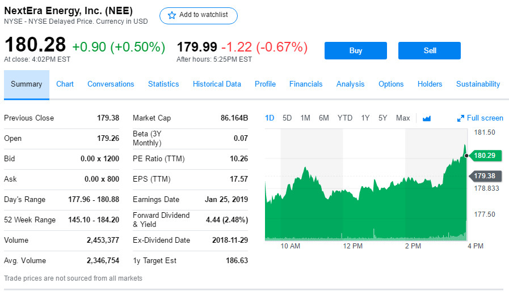Click the Buy button

pos(355,50)
